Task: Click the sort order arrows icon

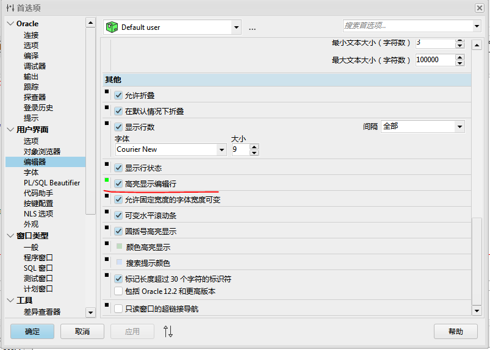Action: [x=168, y=331]
